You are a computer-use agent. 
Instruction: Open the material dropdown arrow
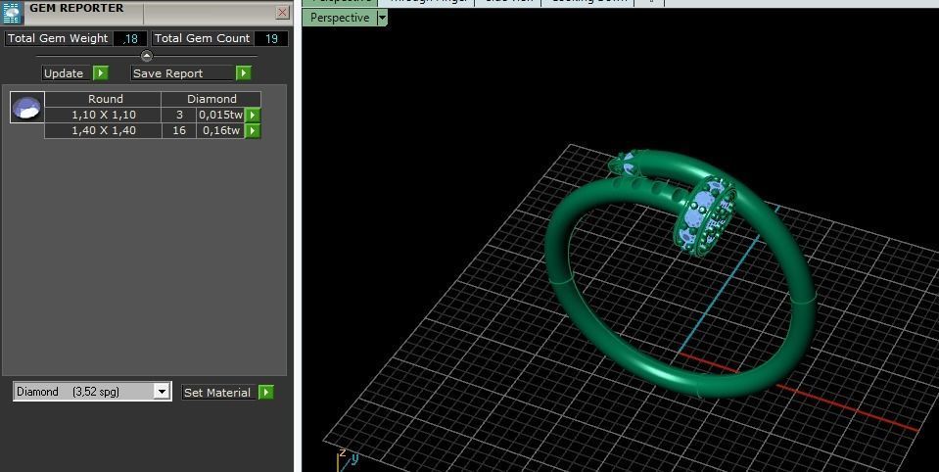[x=162, y=392]
